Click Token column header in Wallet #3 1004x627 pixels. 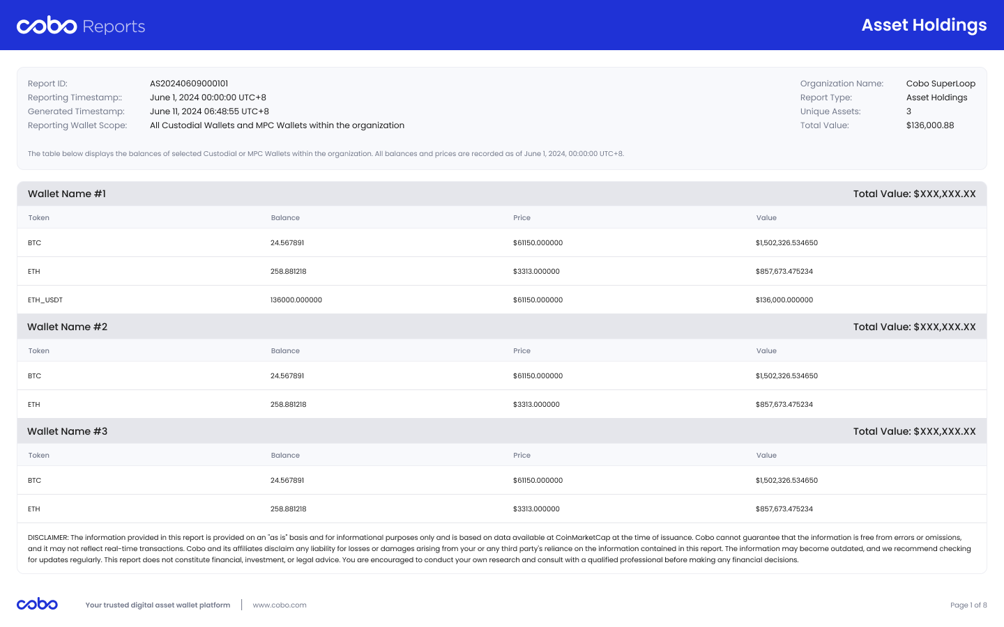tap(39, 455)
